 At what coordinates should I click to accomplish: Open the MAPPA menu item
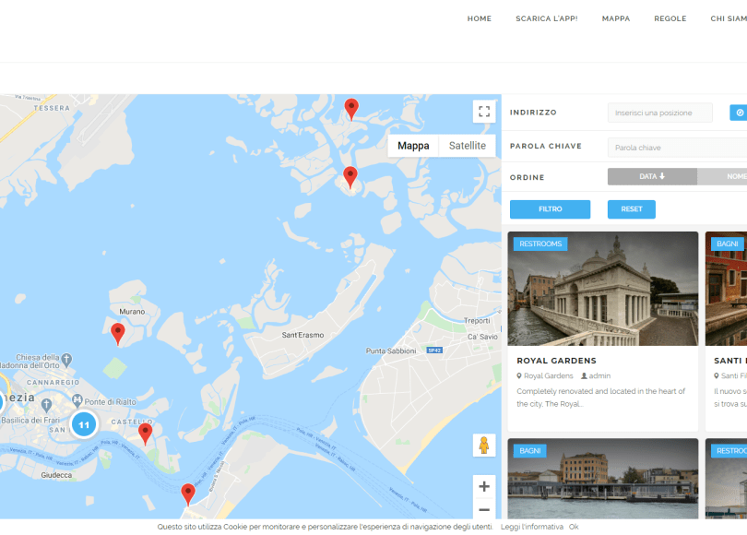(616, 18)
